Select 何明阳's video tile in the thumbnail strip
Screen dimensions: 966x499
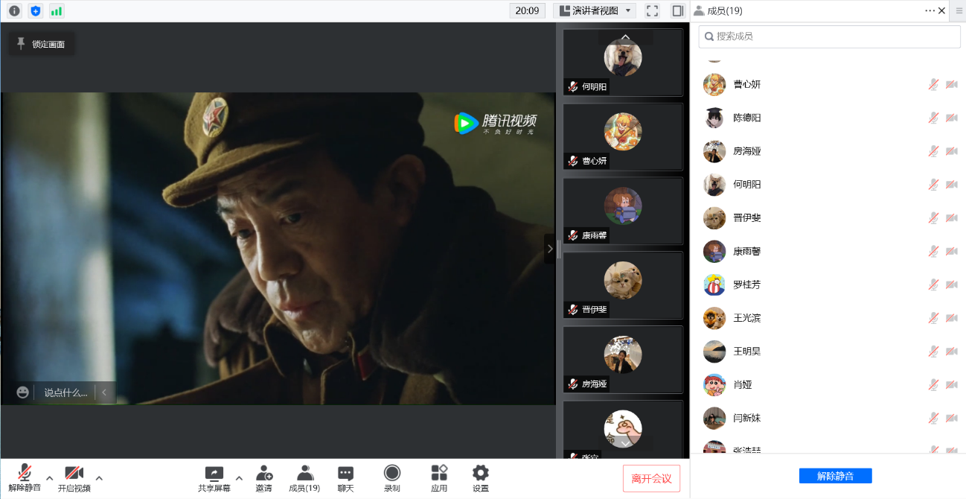pyautogui.click(x=623, y=63)
